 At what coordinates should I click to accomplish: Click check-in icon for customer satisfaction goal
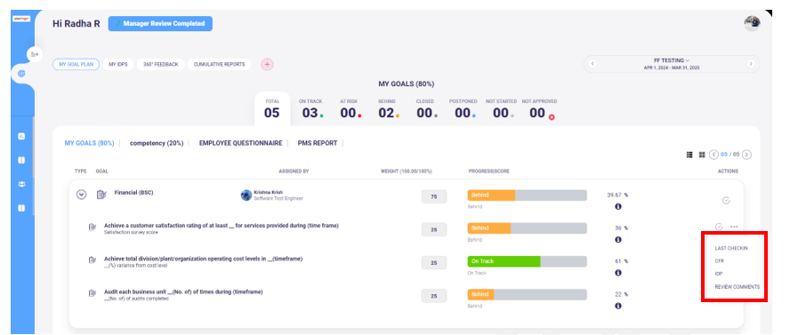[x=719, y=227]
